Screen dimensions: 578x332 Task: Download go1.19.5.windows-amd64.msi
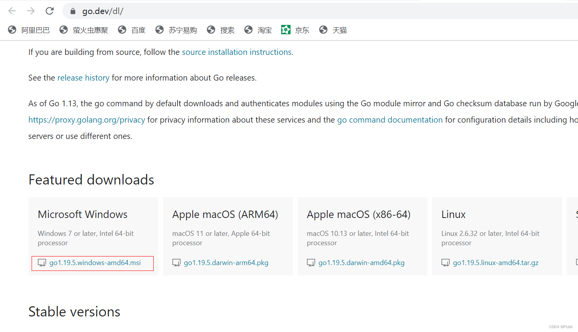pyautogui.click(x=95, y=263)
